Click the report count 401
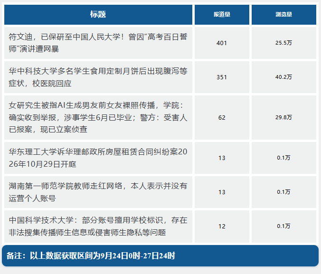The width and height of the screenshot is (321, 274). [x=222, y=43]
